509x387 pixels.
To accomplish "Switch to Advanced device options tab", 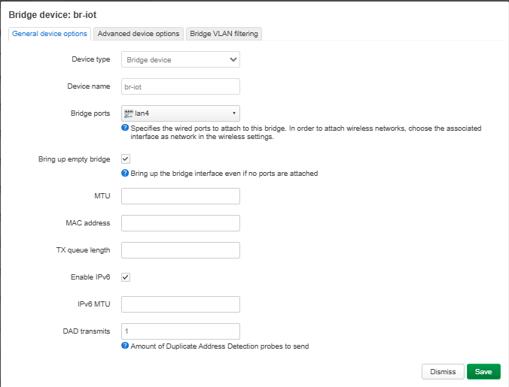I will (139, 34).
